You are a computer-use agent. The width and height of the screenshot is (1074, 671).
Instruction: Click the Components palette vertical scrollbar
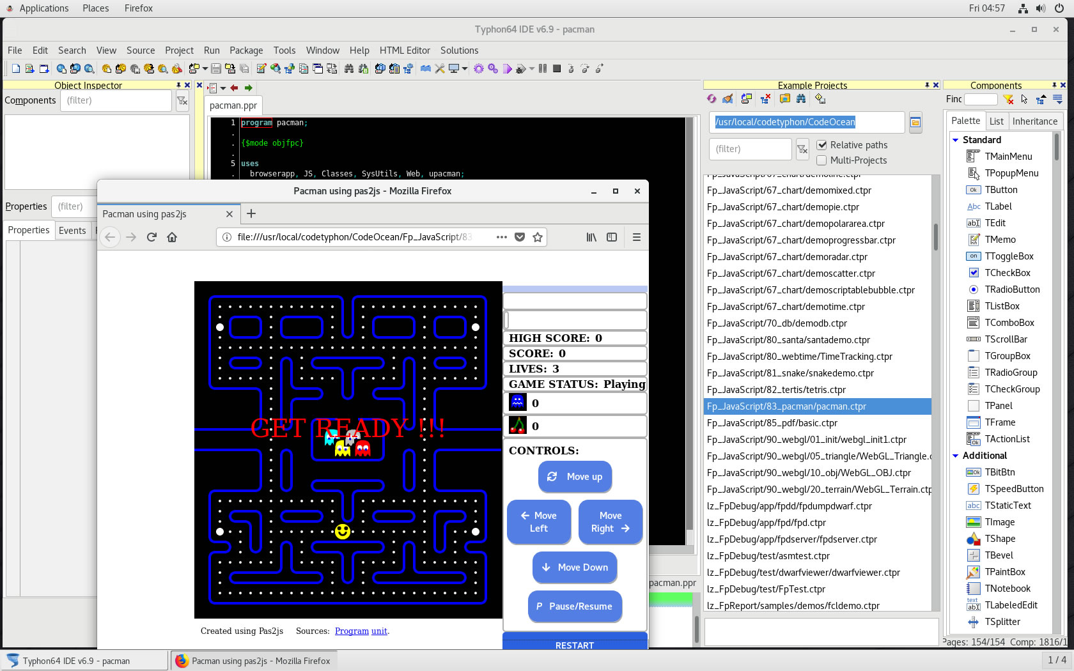[1057, 382]
